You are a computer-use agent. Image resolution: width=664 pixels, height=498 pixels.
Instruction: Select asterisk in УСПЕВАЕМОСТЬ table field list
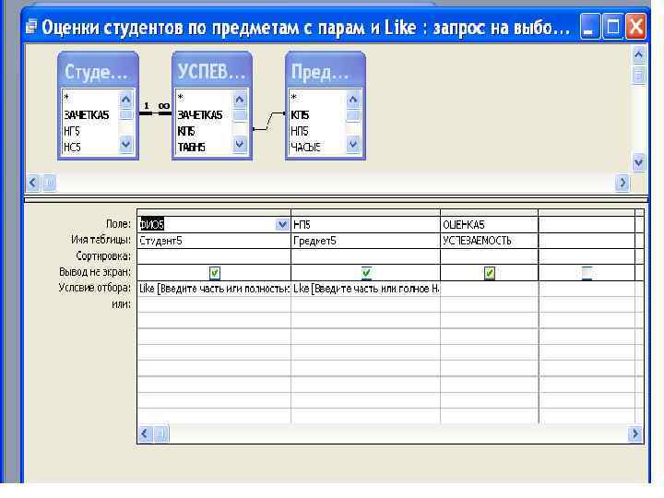[181, 98]
